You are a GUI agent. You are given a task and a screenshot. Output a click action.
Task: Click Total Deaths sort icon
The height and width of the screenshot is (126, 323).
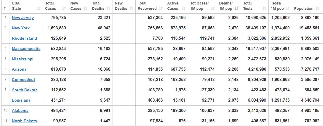pos(108,8)
